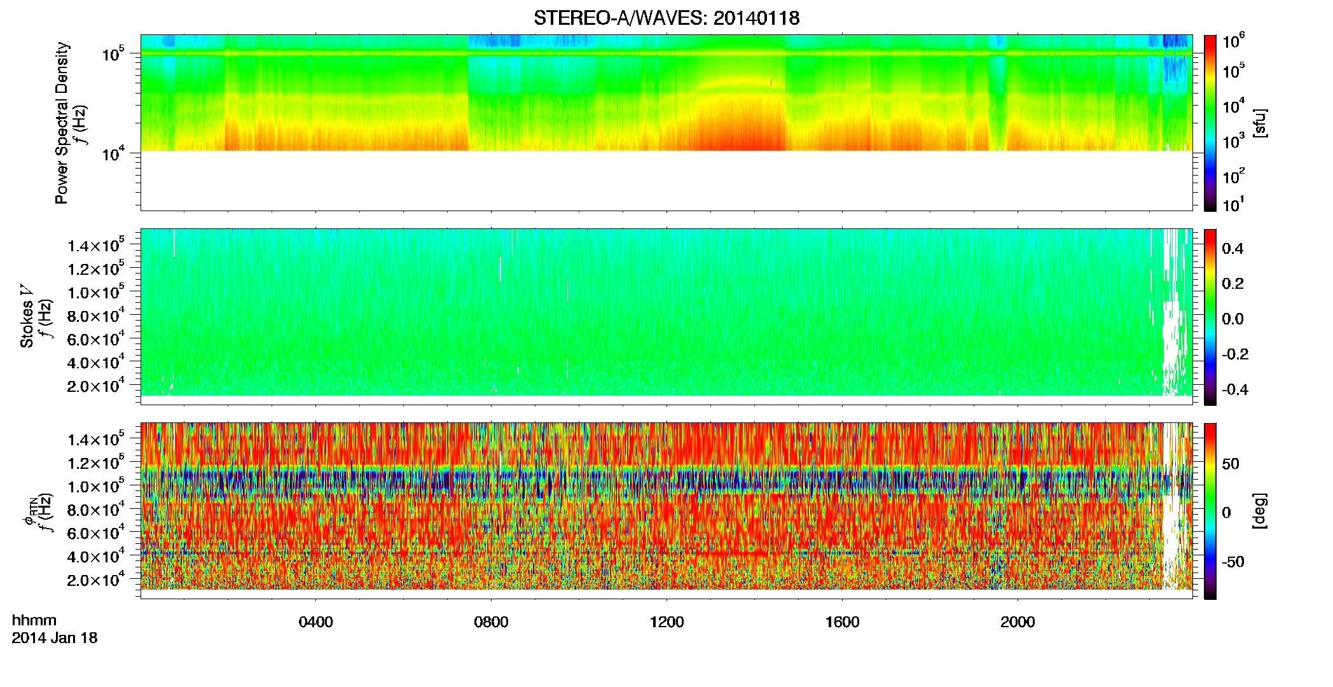This screenshot has width=1333, height=687.
Task: Click the [deg] units label
Action: coord(1260,511)
